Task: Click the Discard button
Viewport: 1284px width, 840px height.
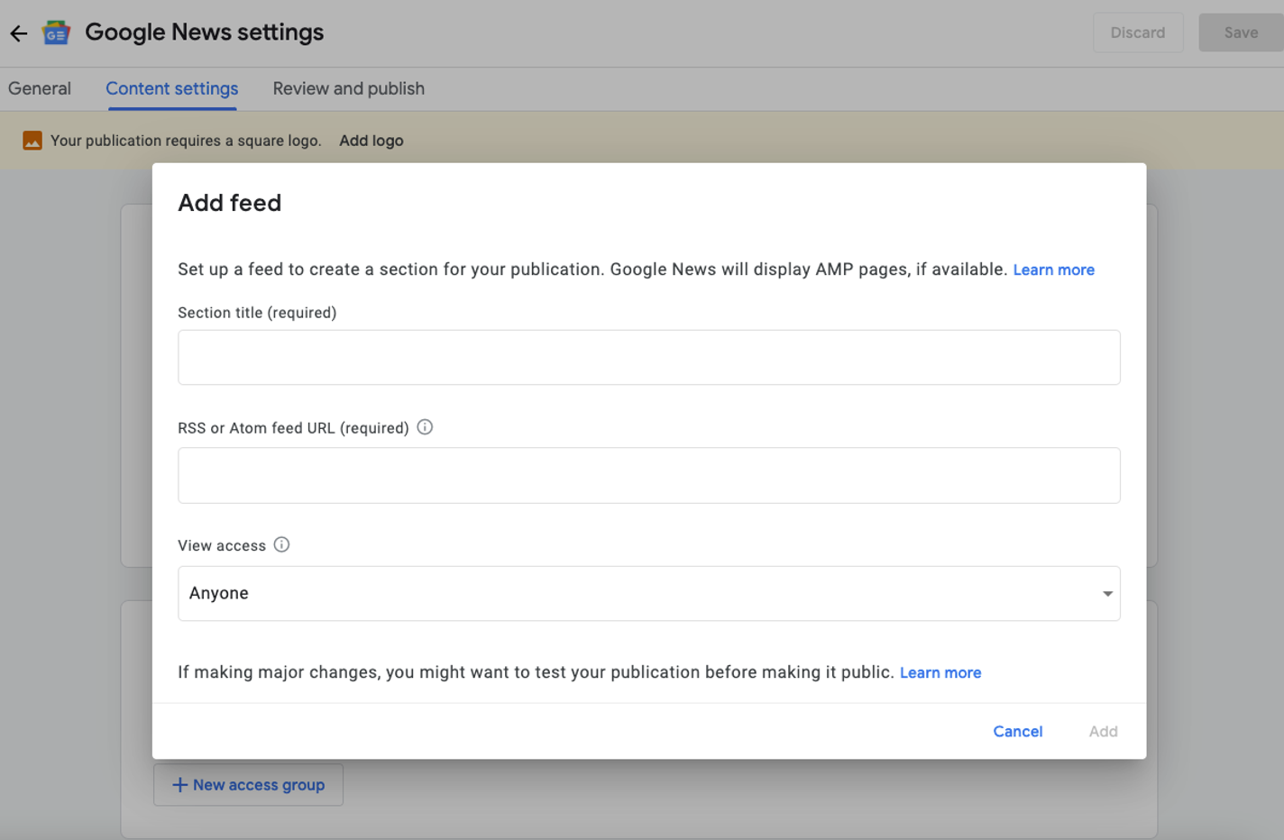Action: 1138,32
